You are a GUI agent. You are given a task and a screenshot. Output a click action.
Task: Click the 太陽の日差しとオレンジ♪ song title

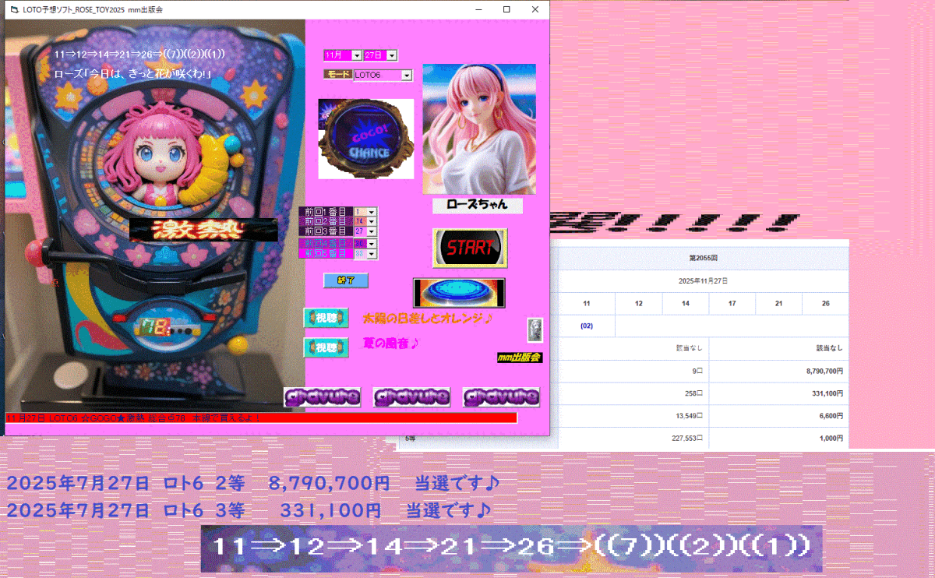429,318
